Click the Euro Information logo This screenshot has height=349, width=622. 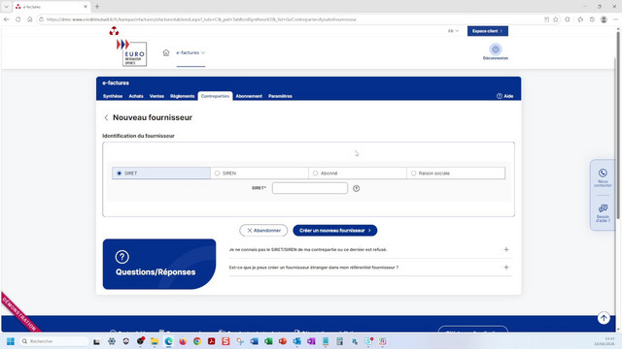tap(132, 52)
